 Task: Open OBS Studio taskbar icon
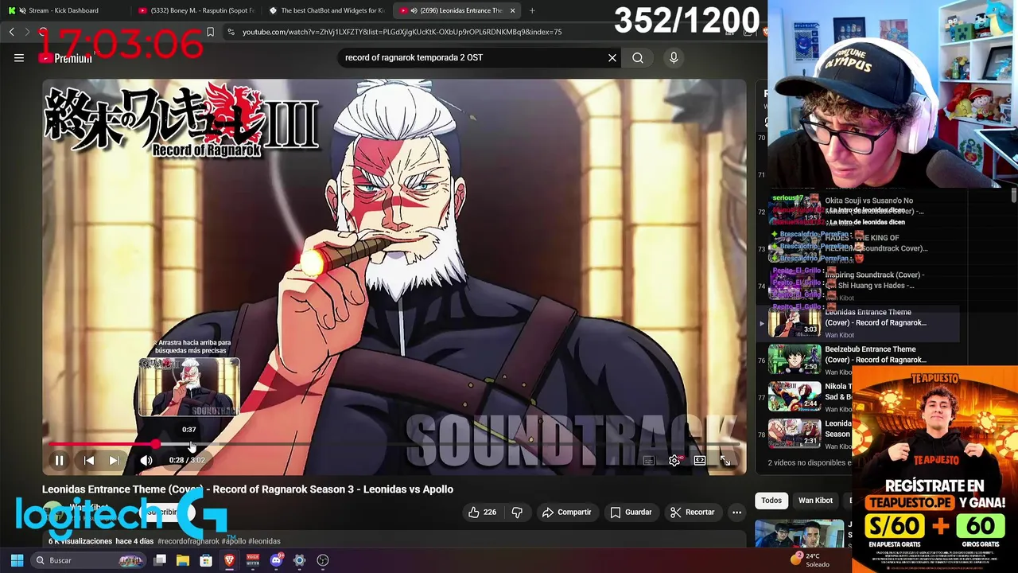click(x=323, y=560)
